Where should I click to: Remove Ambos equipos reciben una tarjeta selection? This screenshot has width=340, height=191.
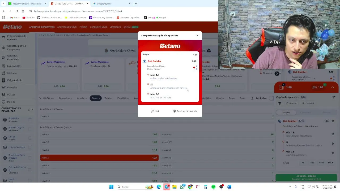pos(333,144)
